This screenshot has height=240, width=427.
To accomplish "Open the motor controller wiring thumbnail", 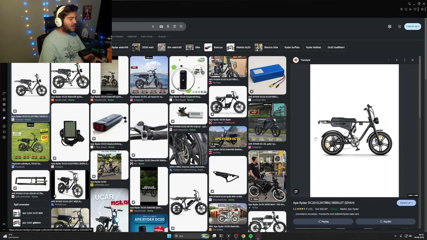I will click(188, 114).
